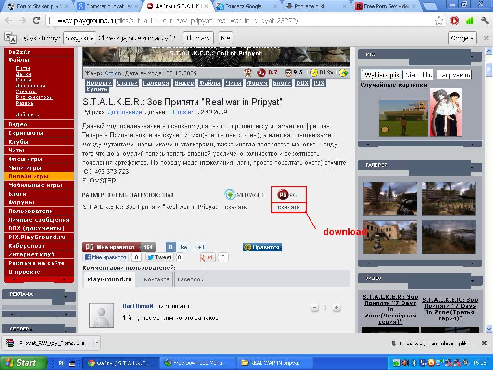493x370 pixels.
Task: Select the PlayGround.ru comments tab
Action: [109, 279]
